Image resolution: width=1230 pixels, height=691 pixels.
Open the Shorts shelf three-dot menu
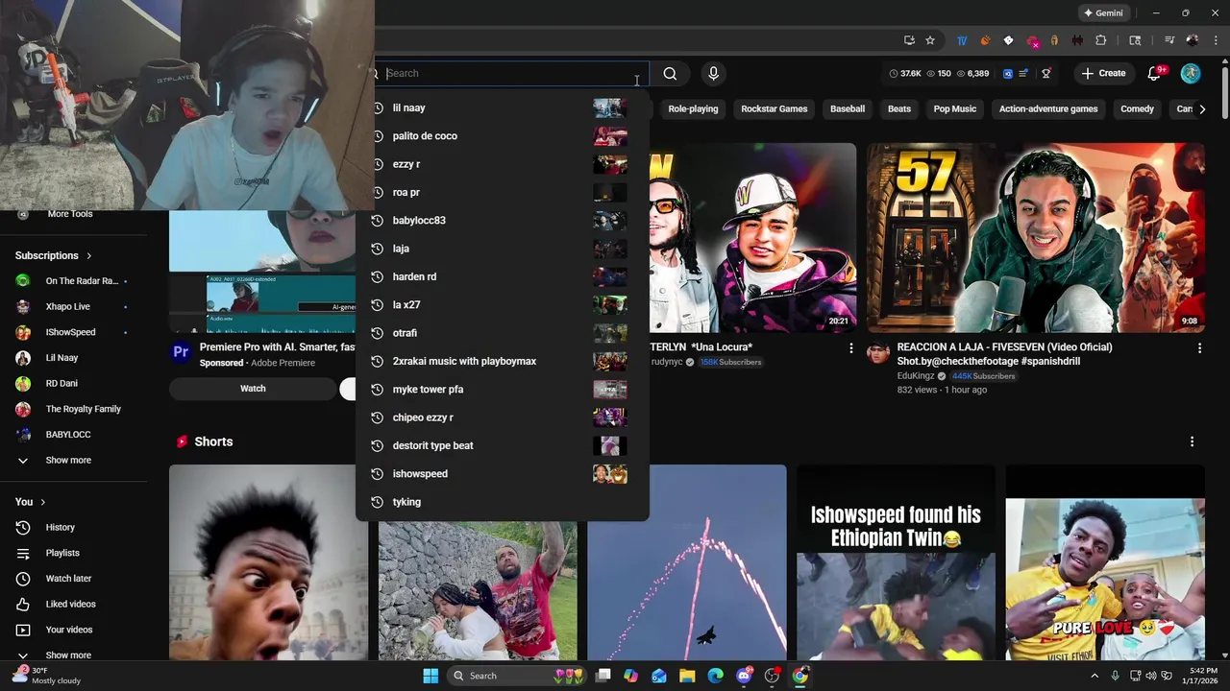click(x=1192, y=441)
